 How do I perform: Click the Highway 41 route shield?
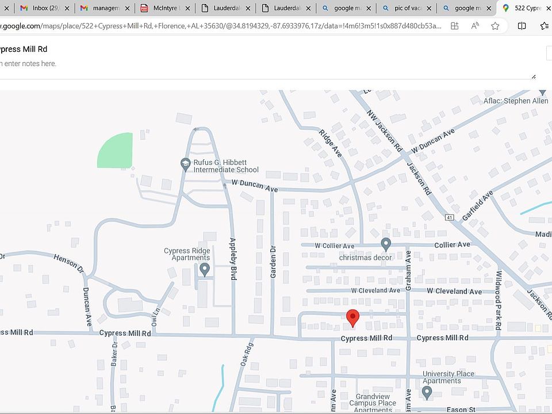point(450,217)
